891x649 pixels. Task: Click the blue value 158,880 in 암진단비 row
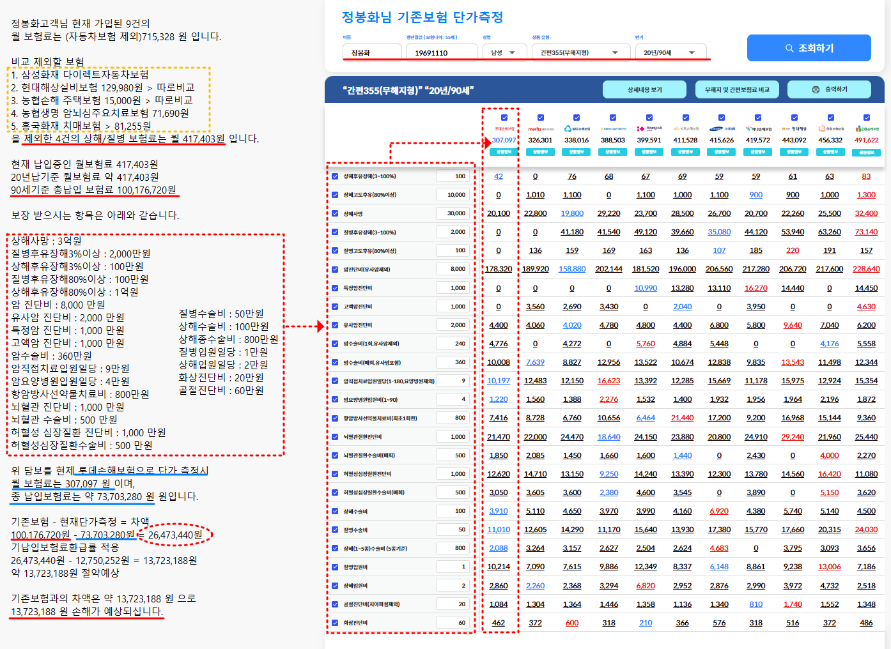tap(572, 269)
